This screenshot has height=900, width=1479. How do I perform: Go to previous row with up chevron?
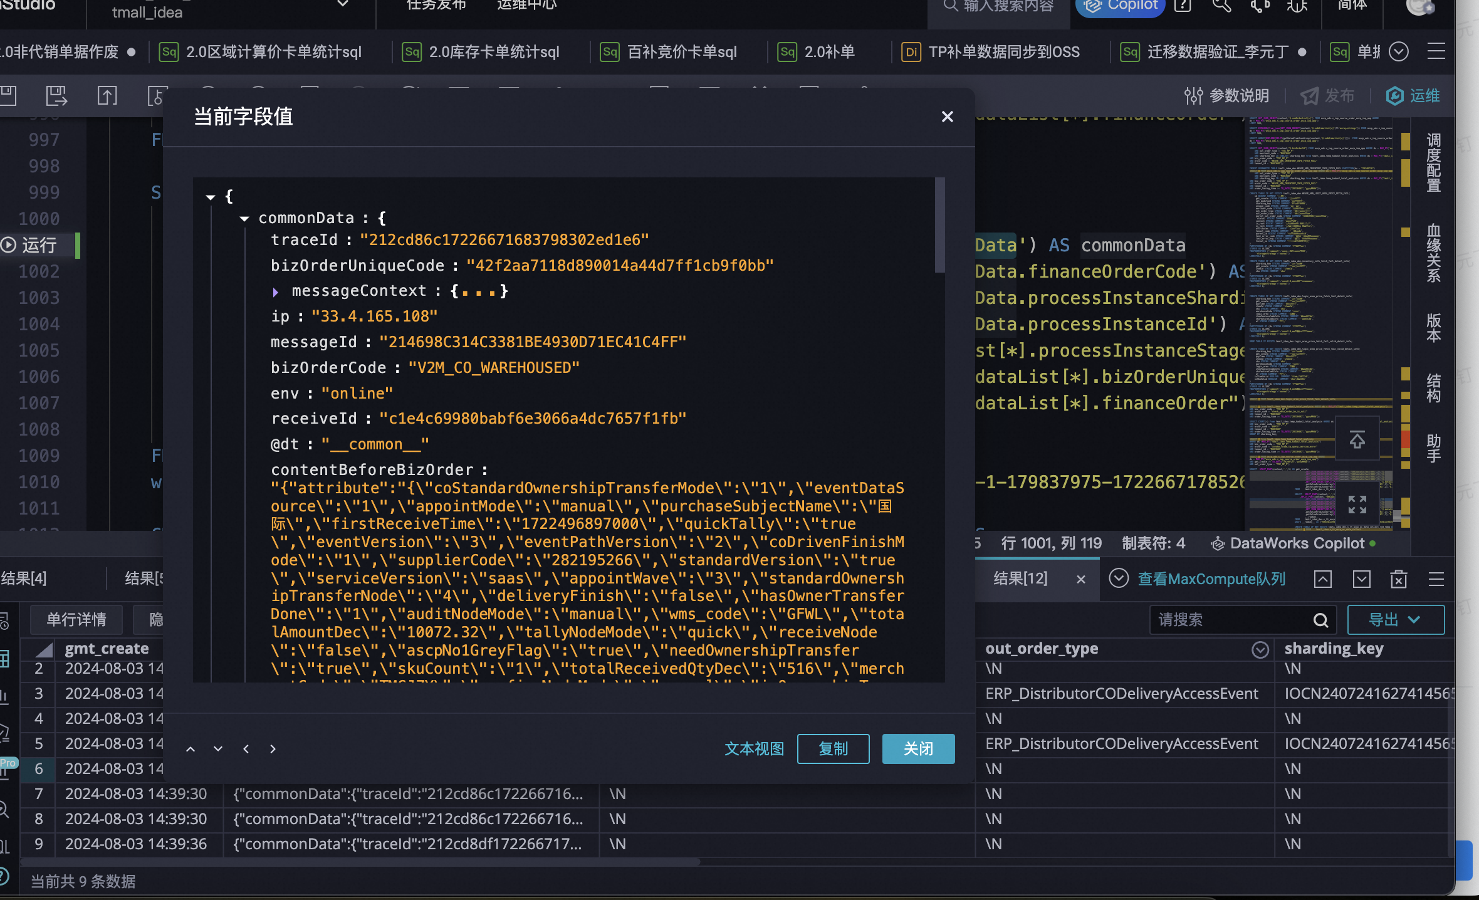[191, 749]
